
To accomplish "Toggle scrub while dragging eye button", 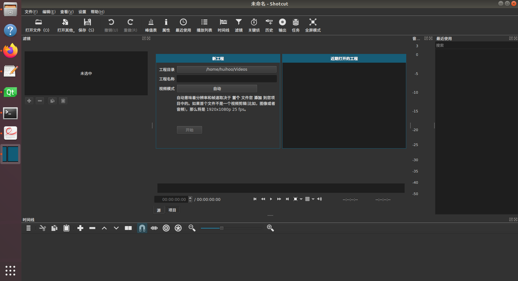I will pyautogui.click(x=154, y=228).
